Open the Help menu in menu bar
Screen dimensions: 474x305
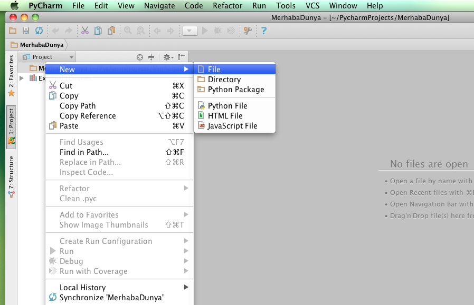pos(375,5)
